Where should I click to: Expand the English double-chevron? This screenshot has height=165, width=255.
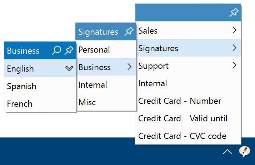tap(69, 68)
